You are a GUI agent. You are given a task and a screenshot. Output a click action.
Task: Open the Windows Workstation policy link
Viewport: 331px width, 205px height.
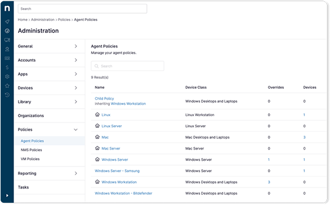pyautogui.click(x=119, y=182)
